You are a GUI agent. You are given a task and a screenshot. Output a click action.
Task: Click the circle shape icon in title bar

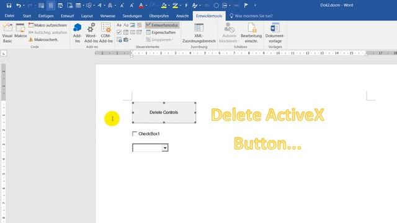click(x=216, y=6)
